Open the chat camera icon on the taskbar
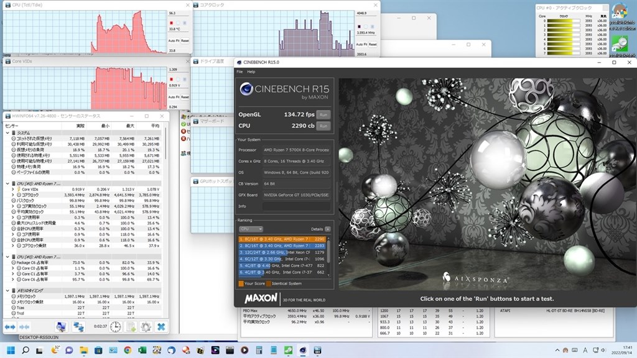This screenshot has height=358, width=637. pos(69,350)
